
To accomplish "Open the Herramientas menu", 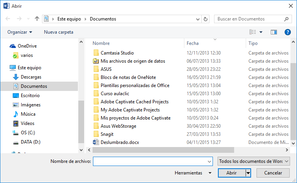I will 193,173.
